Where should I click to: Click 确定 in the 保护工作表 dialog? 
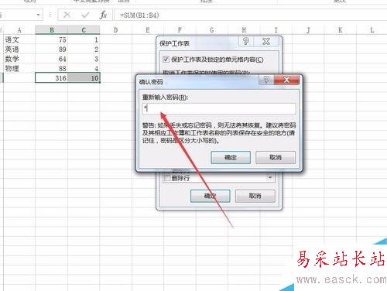[x=211, y=196]
